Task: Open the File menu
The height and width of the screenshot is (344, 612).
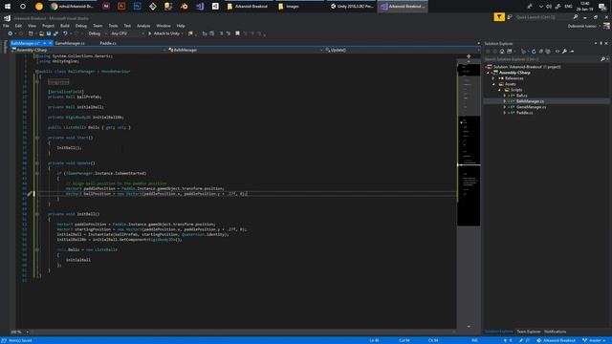Action: (x=6, y=26)
